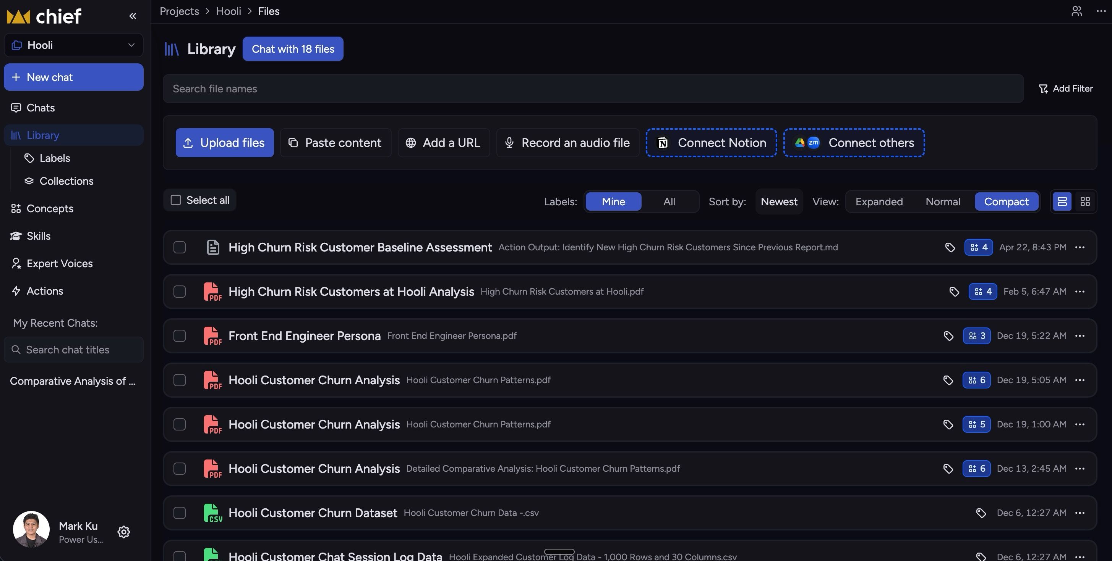Open Actions in the sidebar

(74, 291)
